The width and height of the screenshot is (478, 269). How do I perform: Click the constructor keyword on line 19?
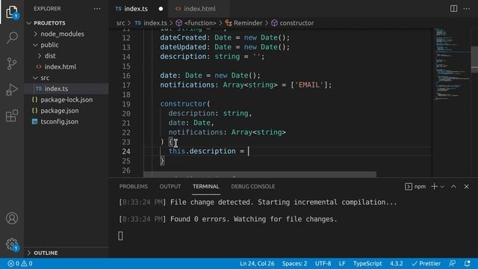click(x=183, y=104)
